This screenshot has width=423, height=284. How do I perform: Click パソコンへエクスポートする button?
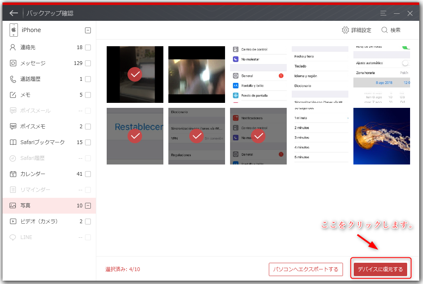[305, 269]
